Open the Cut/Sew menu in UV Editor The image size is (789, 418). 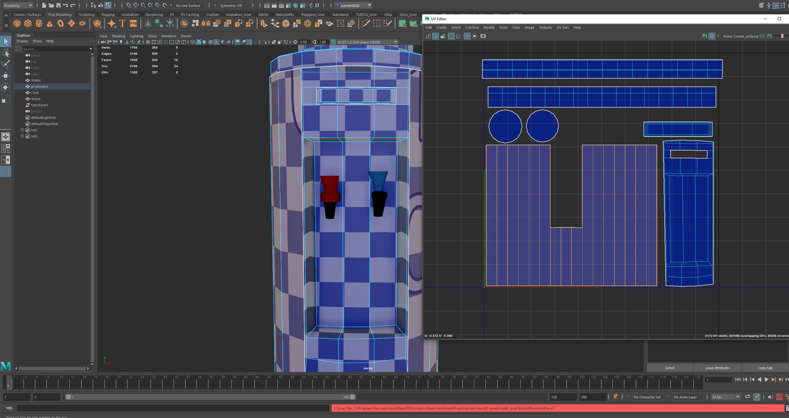pyautogui.click(x=472, y=27)
